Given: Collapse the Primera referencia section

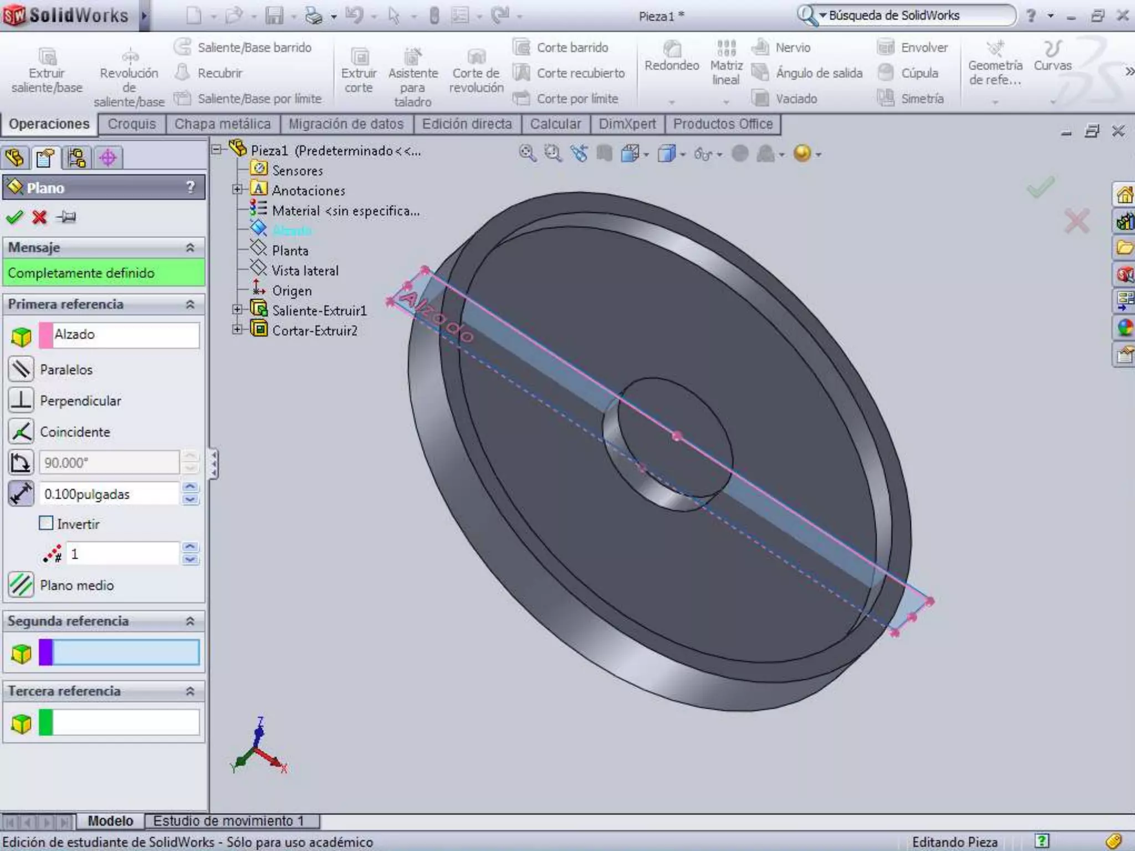Looking at the screenshot, I should (190, 304).
